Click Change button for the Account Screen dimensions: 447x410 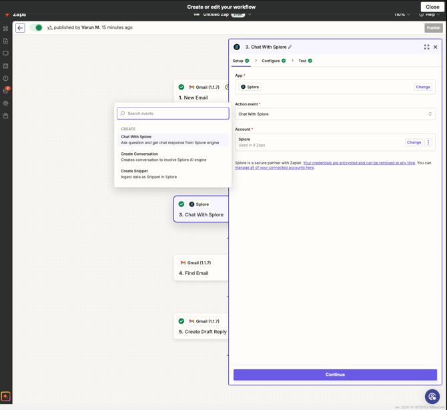(414, 142)
